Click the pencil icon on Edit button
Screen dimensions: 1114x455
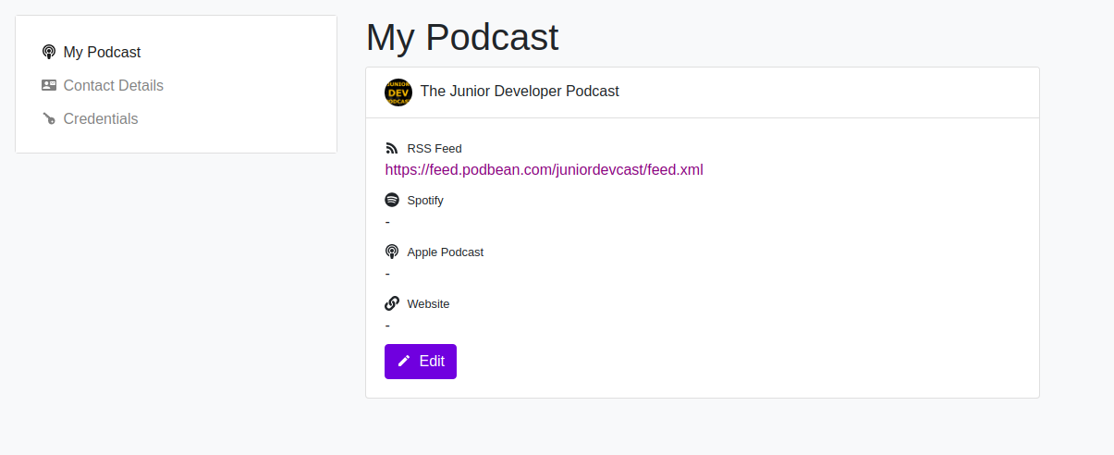404,362
